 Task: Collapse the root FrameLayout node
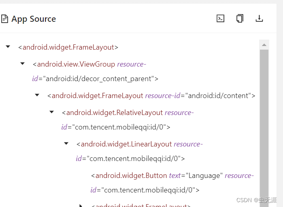(x=8, y=47)
